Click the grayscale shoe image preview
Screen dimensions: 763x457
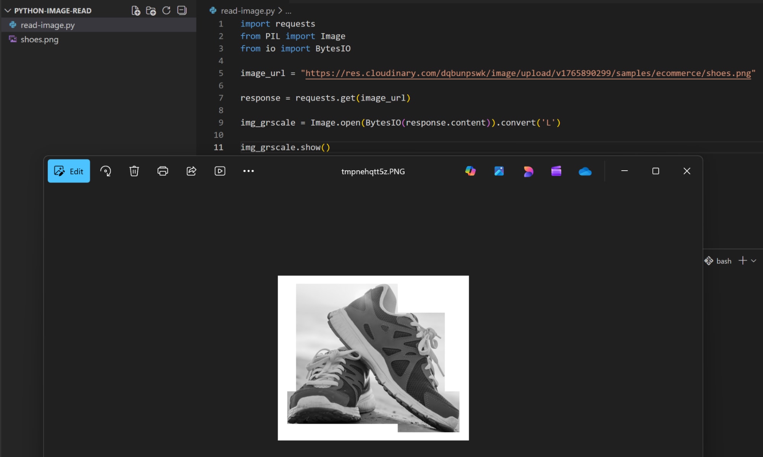[373, 358]
